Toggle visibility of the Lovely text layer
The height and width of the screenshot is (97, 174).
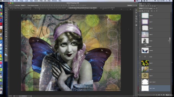pyautogui.click(x=140, y=57)
